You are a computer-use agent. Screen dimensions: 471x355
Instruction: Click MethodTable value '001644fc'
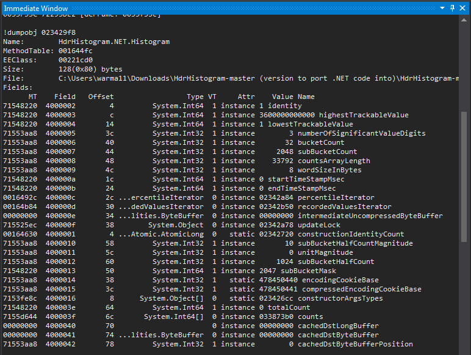click(76, 51)
